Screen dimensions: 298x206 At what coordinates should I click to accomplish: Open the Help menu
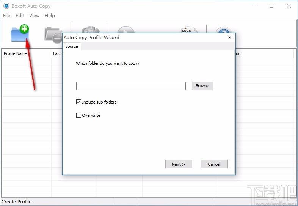[50, 16]
